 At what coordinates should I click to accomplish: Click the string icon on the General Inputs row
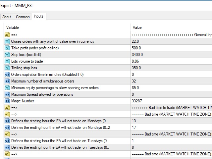(7, 35)
